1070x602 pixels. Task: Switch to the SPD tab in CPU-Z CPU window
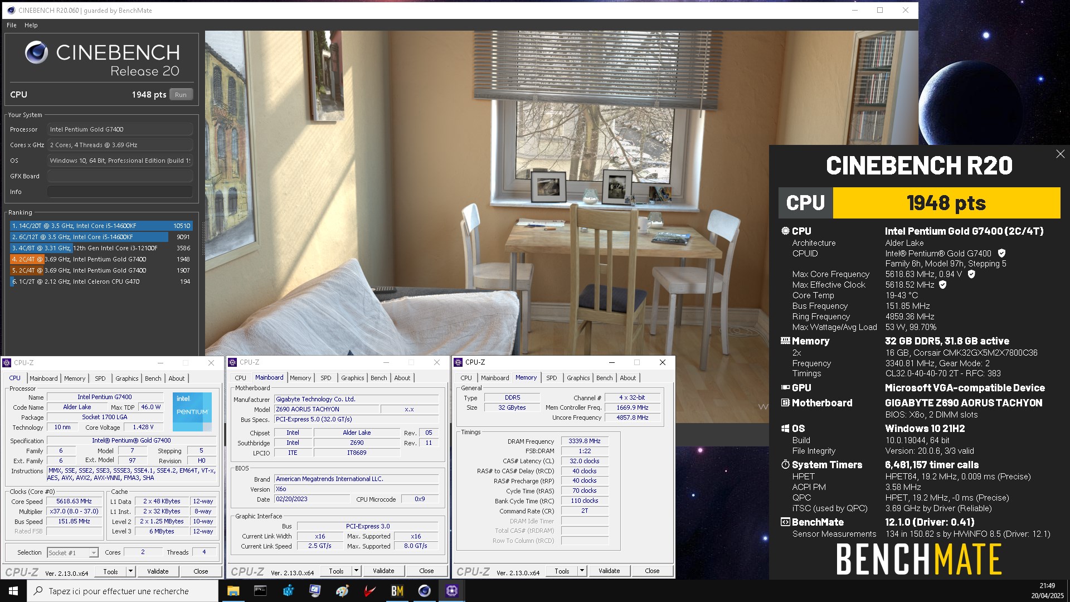click(100, 378)
